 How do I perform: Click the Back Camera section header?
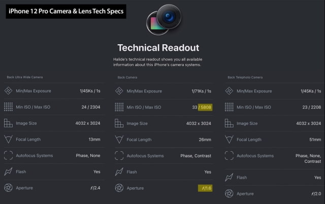pos(127,77)
